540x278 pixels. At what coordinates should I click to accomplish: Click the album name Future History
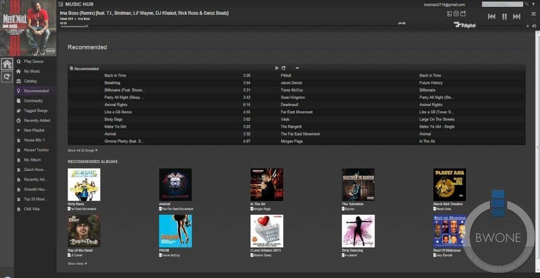click(431, 83)
